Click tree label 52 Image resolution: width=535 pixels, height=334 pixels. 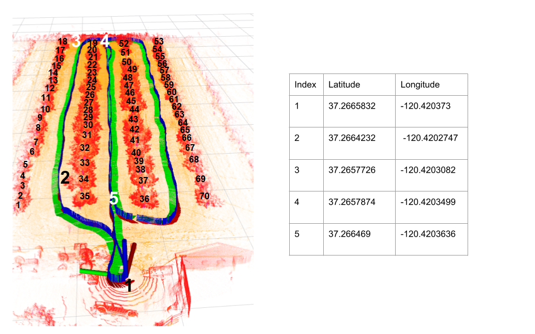(124, 43)
